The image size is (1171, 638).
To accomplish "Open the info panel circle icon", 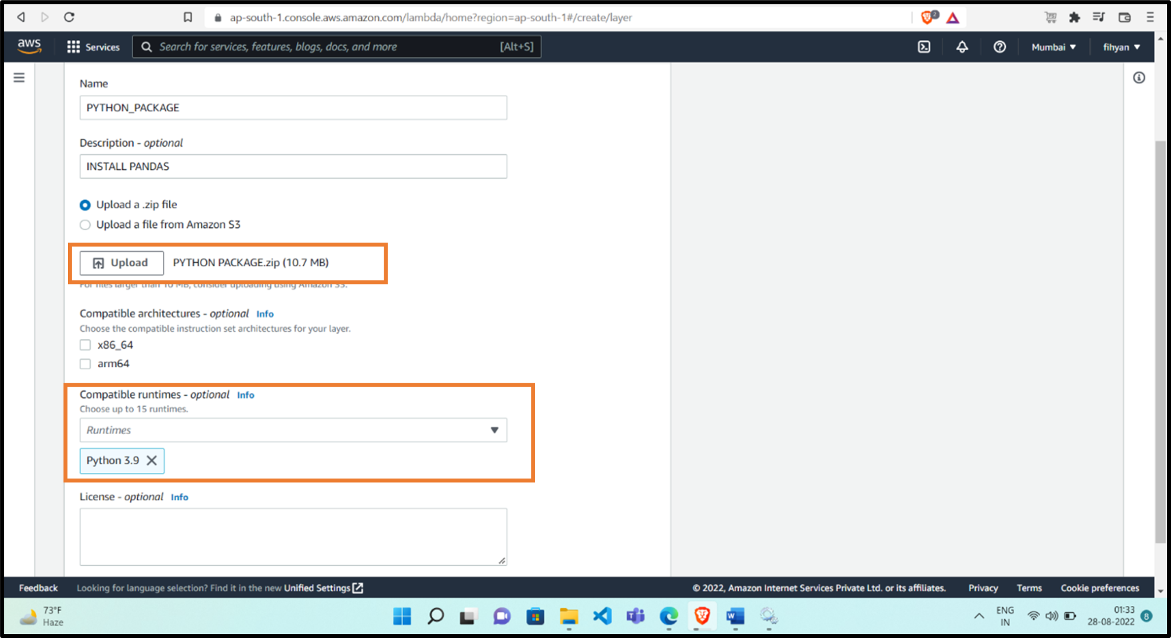I will 1138,78.
